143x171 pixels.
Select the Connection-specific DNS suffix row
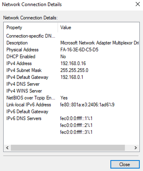[71, 36]
